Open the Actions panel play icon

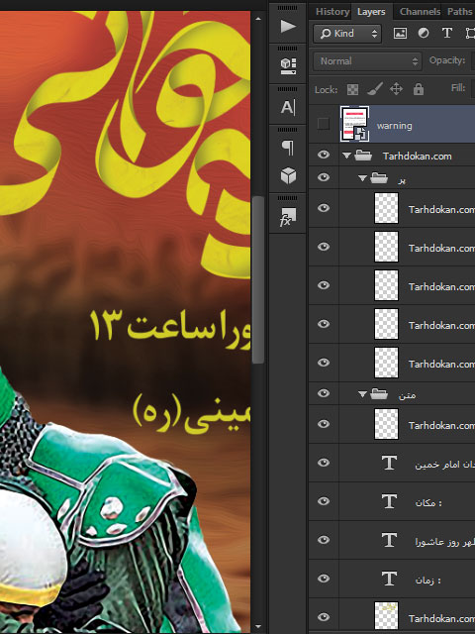point(288,27)
